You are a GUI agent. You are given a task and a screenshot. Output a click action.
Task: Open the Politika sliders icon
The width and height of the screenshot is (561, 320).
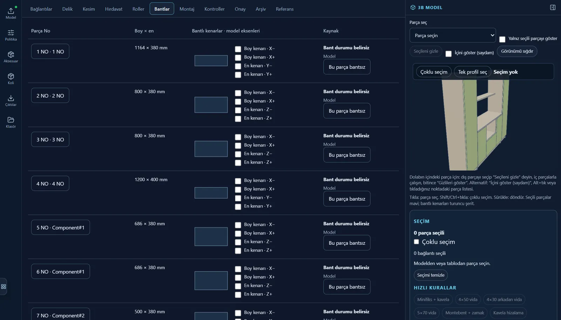[11, 35]
